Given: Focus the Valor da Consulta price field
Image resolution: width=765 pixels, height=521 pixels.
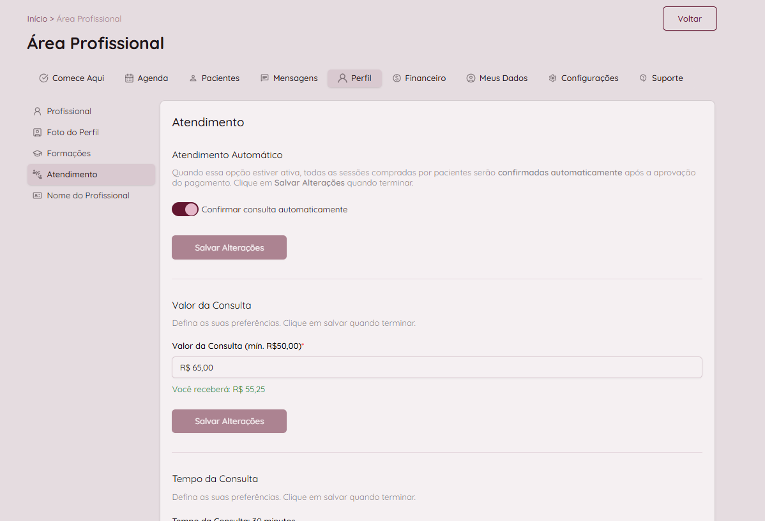Looking at the screenshot, I should [437, 367].
